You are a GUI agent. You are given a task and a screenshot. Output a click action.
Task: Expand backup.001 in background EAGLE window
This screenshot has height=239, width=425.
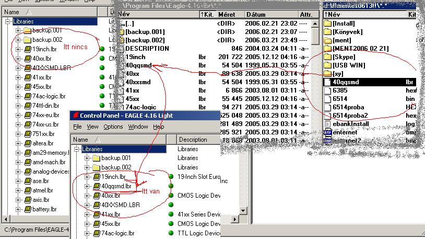(18, 30)
